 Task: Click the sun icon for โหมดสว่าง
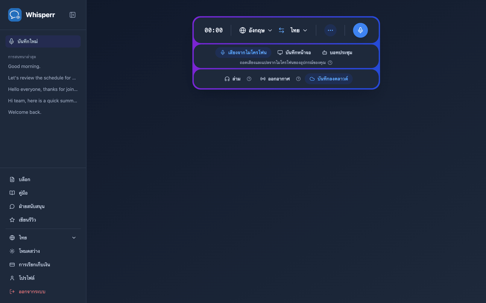[x=12, y=251]
